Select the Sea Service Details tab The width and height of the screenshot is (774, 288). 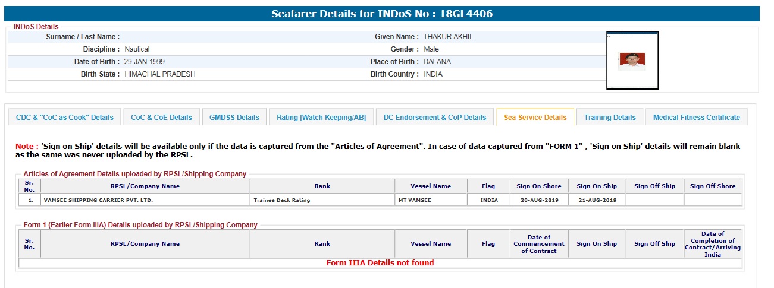[x=535, y=118]
